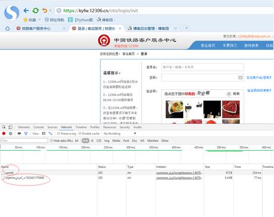Open the dropdown arrow beside undo icon
Image resolution: width=274 pixels, height=217 pixels.
click(50, 11)
